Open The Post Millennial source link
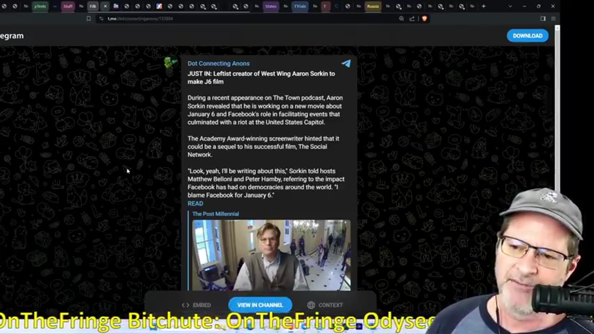 click(x=215, y=214)
